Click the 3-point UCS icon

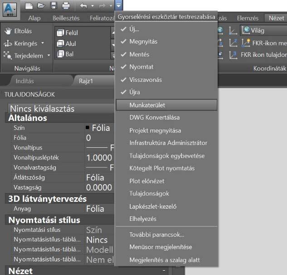tap(233, 55)
